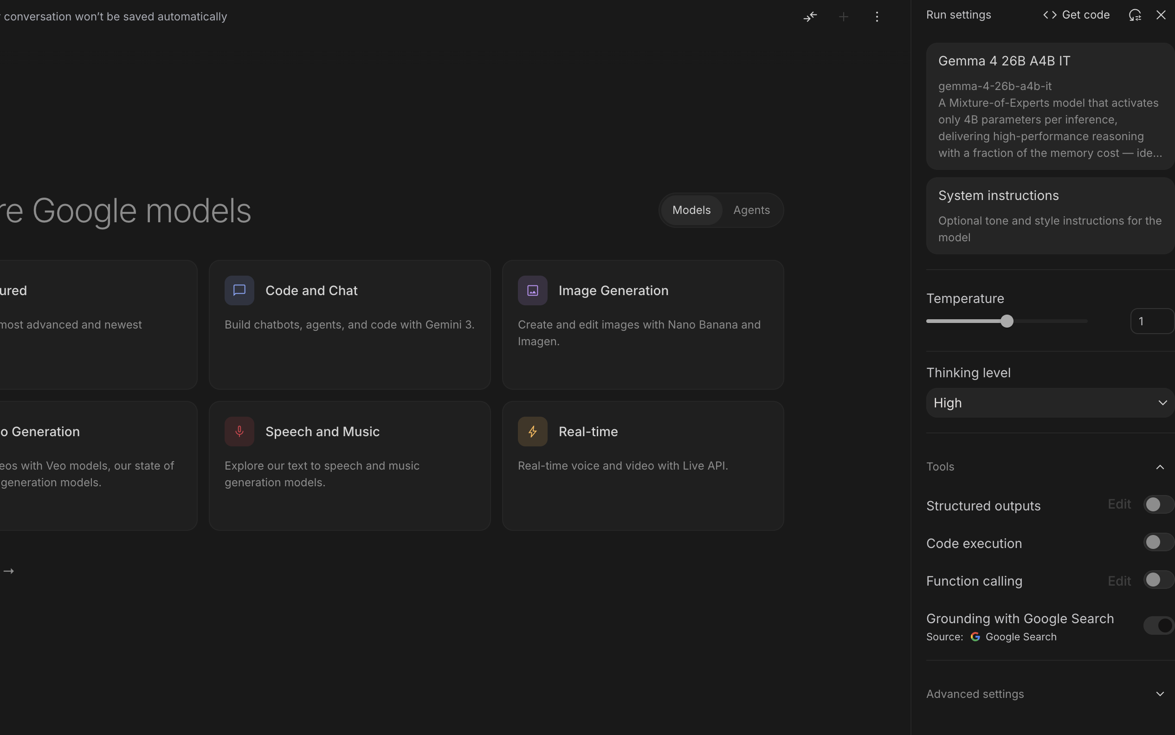Click the 'Run settings' panel title
The height and width of the screenshot is (735, 1175).
[x=958, y=15]
